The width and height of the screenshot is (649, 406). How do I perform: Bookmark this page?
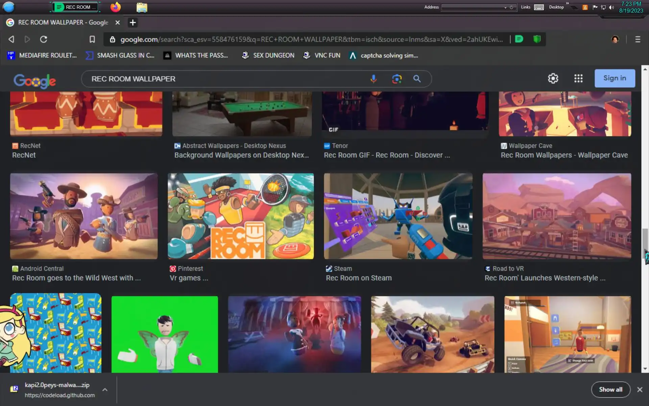click(x=92, y=39)
